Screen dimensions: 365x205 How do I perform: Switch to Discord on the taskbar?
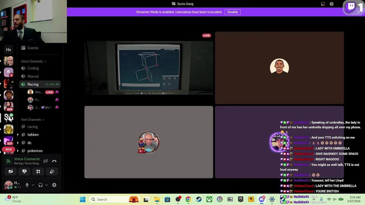[x=261, y=199]
